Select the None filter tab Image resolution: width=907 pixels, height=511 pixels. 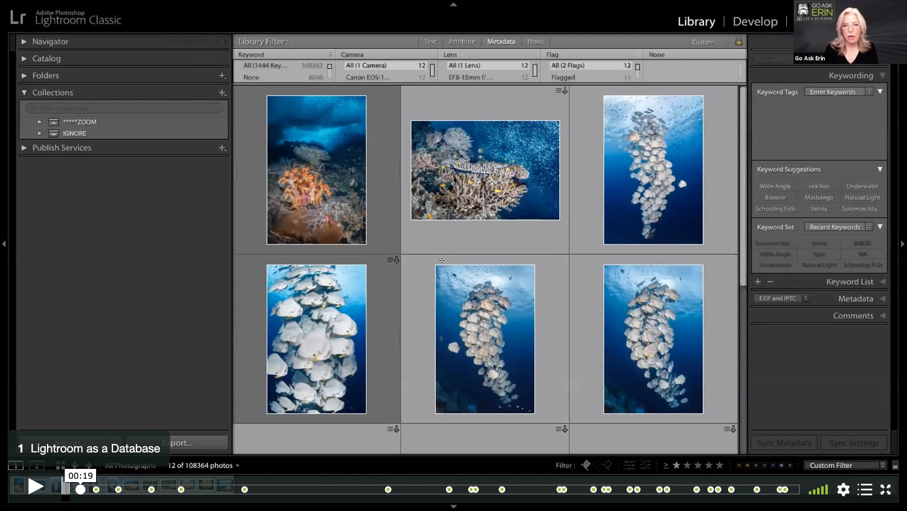[x=535, y=41]
